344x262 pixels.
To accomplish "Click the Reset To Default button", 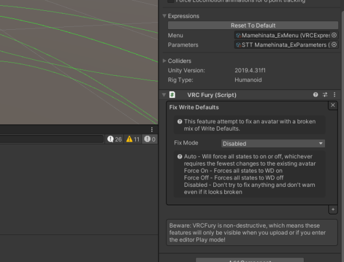I will pyautogui.click(x=253, y=25).
